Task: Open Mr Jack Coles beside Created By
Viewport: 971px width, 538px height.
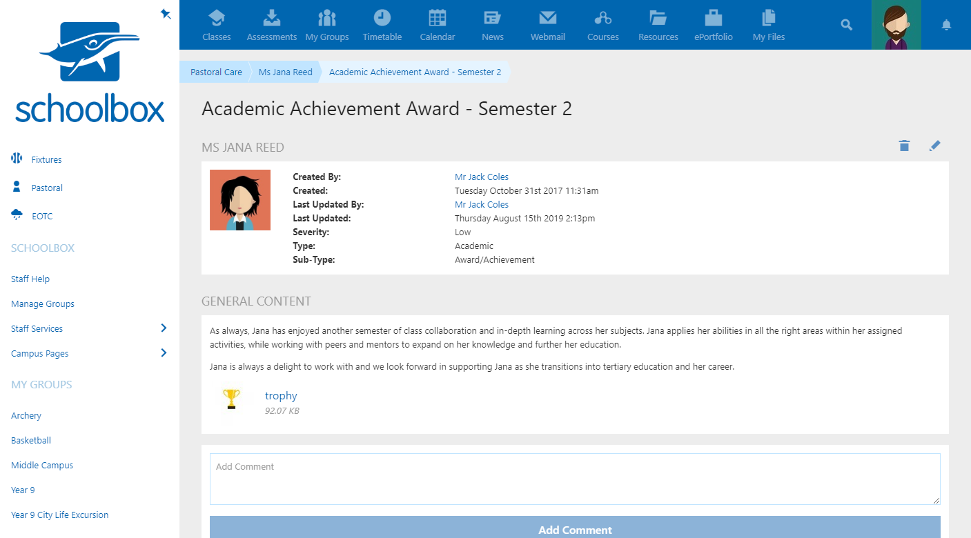Action: (x=482, y=177)
